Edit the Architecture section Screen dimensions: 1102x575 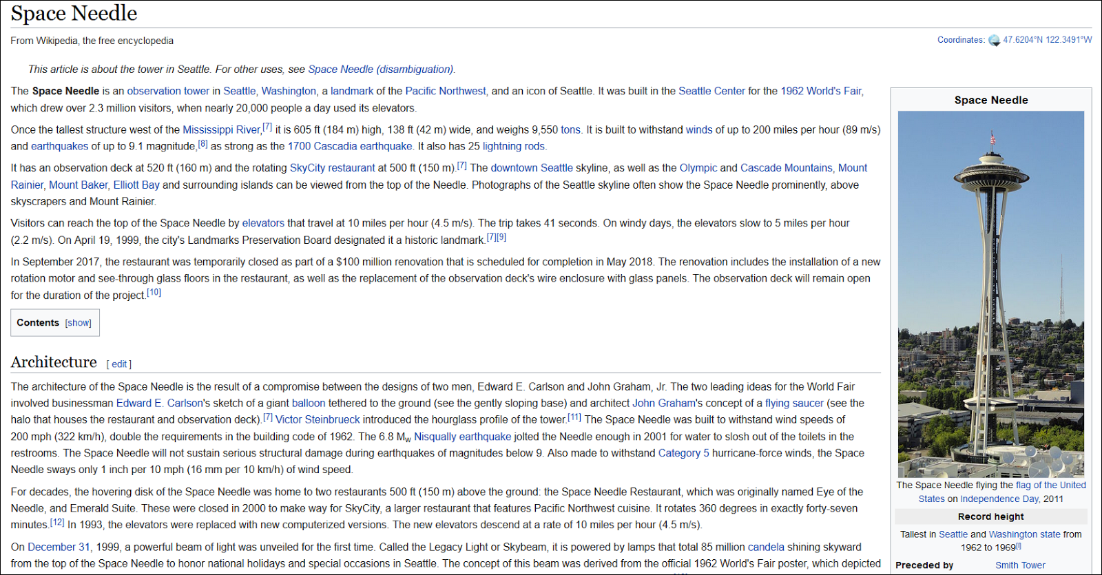[x=119, y=364]
